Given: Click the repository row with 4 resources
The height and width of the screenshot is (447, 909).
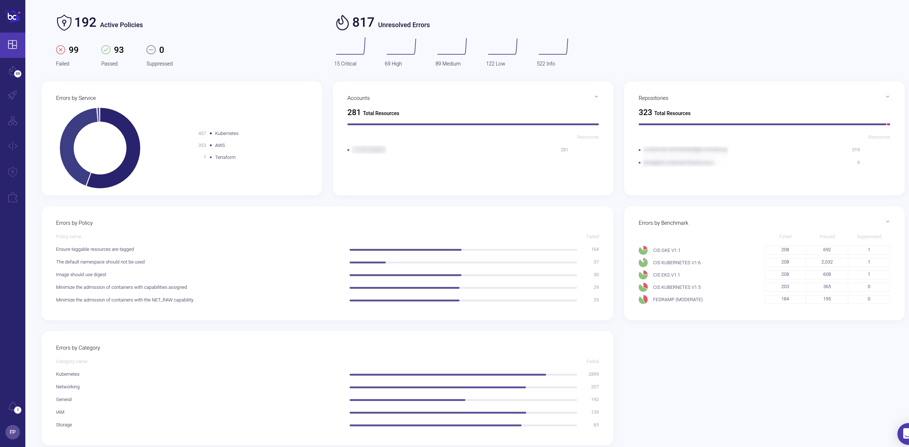Looking at the screenshot, I should pos(764,163).
